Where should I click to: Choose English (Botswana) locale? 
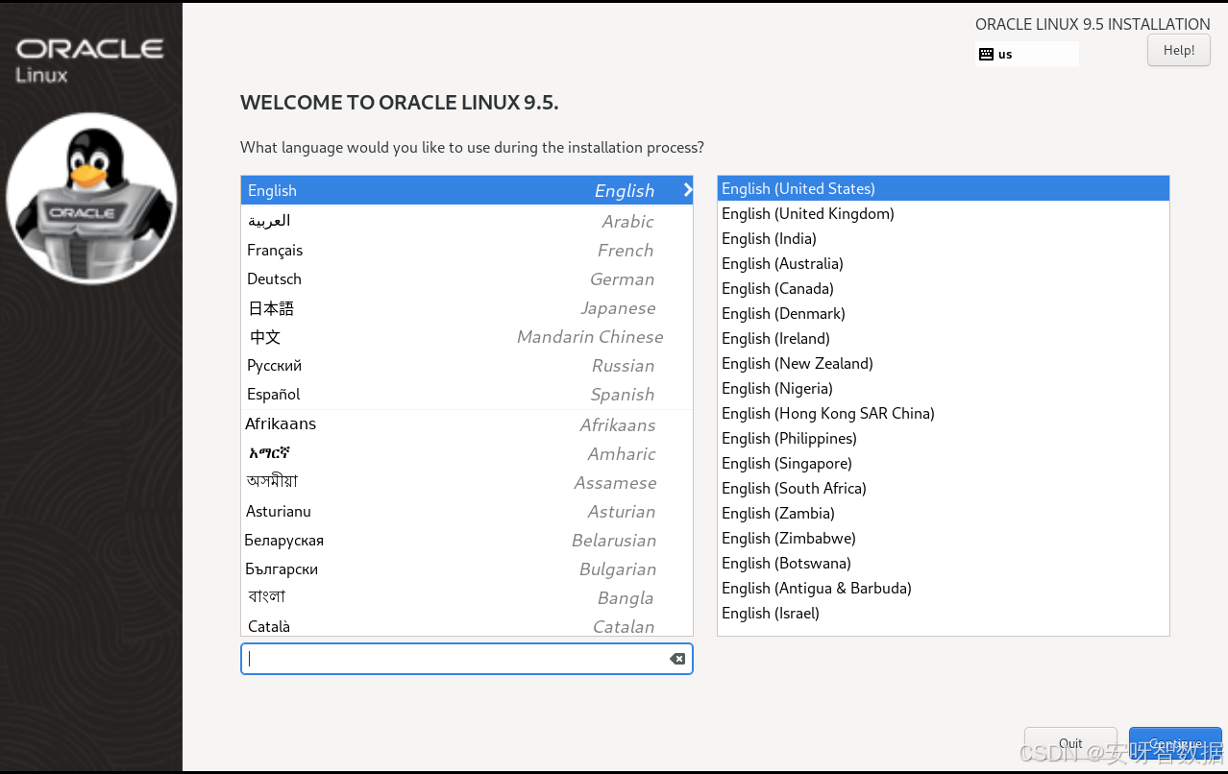coord(944,563)
